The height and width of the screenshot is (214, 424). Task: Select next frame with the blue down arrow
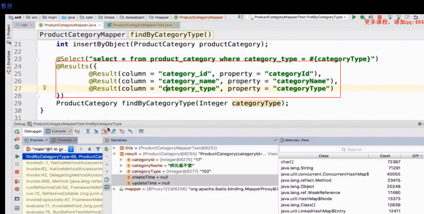89,149
